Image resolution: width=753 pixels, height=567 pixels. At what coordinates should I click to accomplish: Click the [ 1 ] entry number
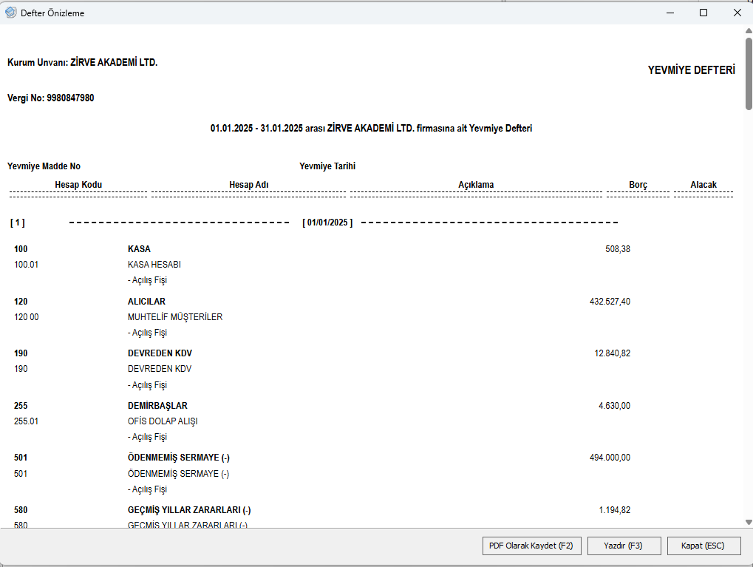pos(17,223)
